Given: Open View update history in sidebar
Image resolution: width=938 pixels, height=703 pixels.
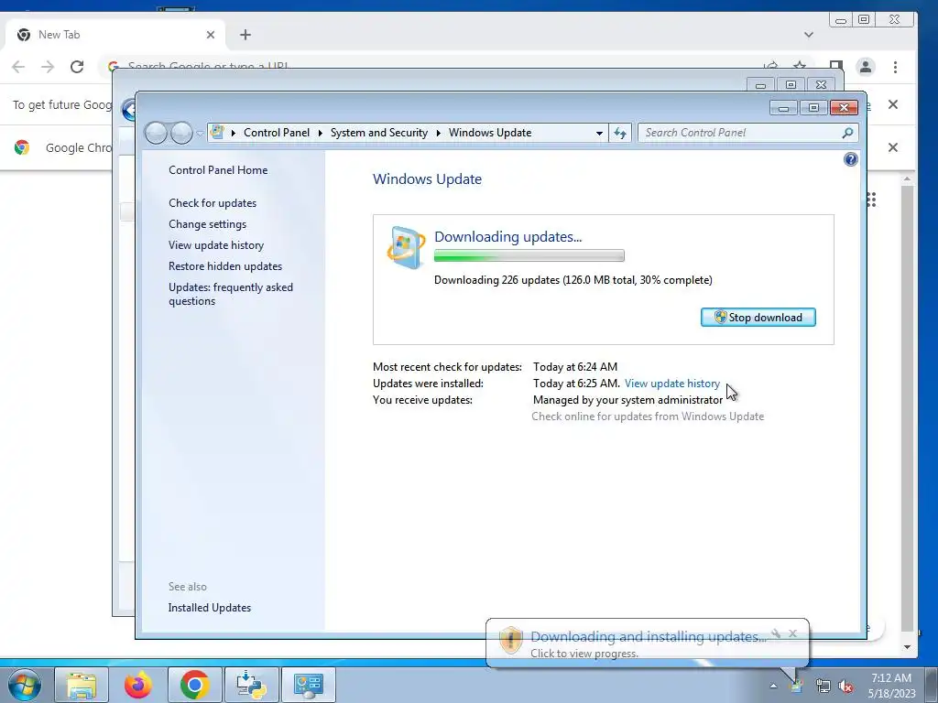Looking at the screenshot, I should click(x=216, y=245).
